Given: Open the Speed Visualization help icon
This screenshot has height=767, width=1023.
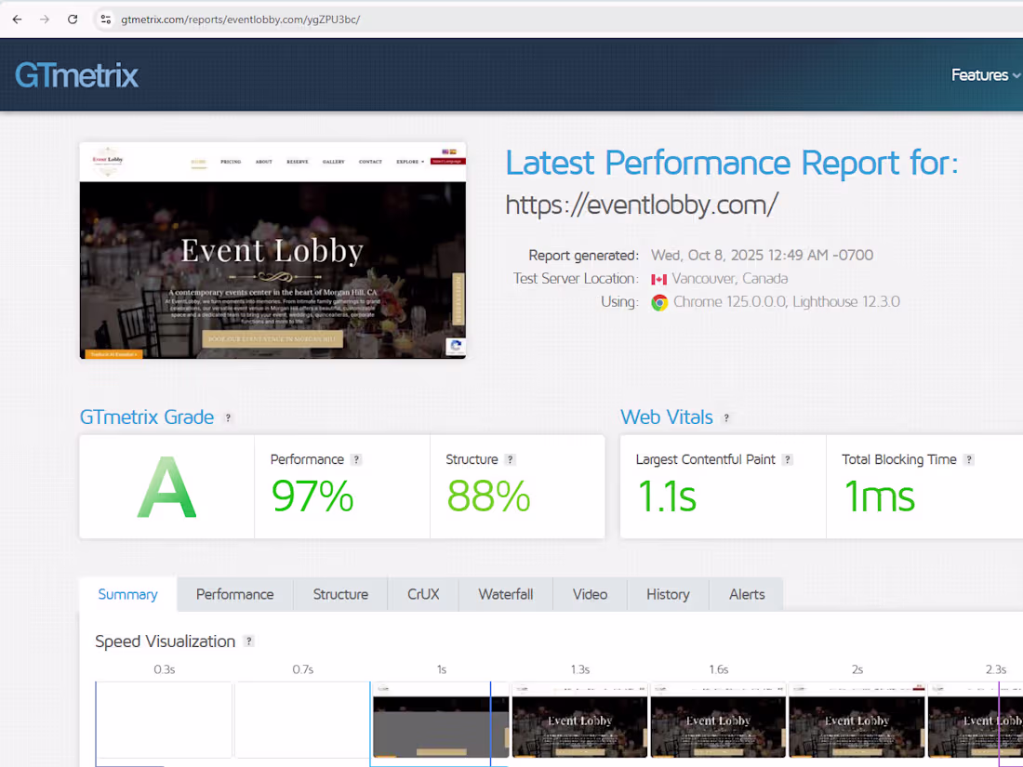Looking at the screenshot, I should [248, 641].
